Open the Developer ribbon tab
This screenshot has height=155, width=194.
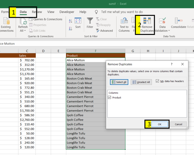(67, 12)
